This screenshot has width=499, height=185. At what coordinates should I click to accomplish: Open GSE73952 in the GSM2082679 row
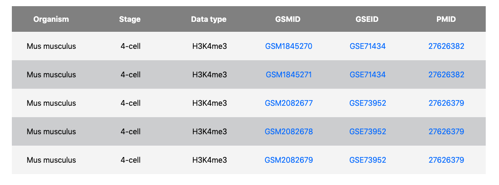pos(368,160)
